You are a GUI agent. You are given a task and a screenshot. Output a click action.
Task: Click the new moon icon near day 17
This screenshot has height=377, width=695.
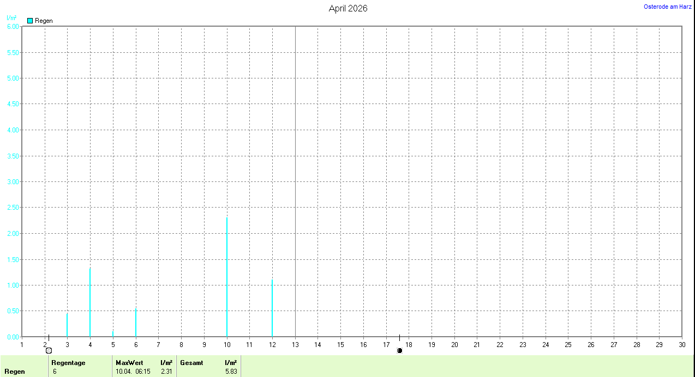tap(399, 350)
